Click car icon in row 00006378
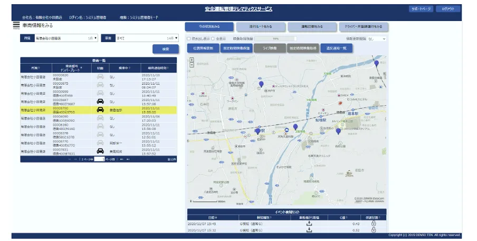Viewport: 477px width, 241px height. (x=100, y=135)
